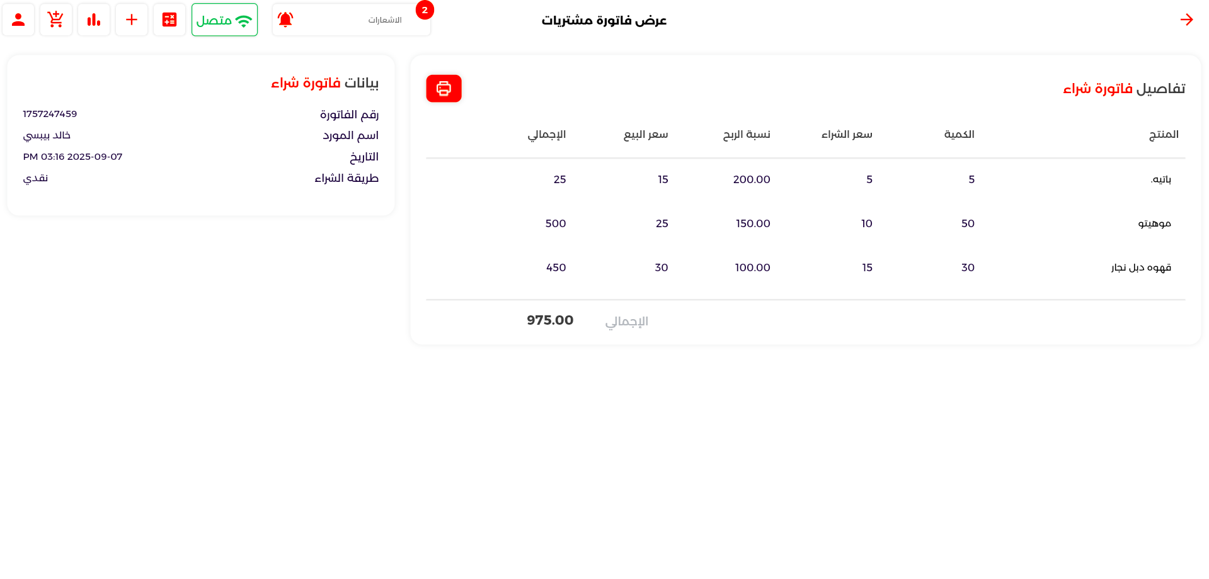Screen dimensions: 1209x579
Task: Click the red plus add icon
Action: (x=132, y=20)
